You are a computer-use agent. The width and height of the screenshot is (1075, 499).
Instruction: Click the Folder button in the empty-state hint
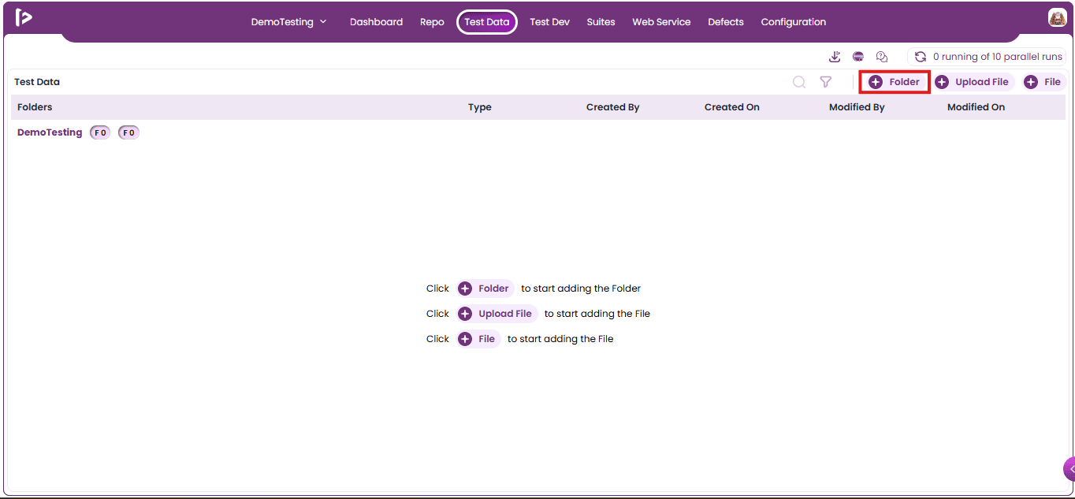(x=485, y=289)
